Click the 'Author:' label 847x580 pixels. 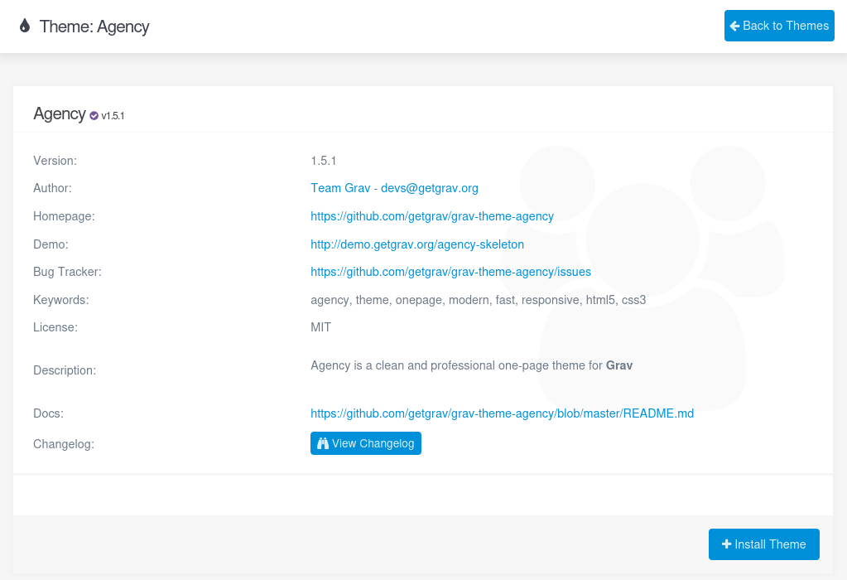52,188
